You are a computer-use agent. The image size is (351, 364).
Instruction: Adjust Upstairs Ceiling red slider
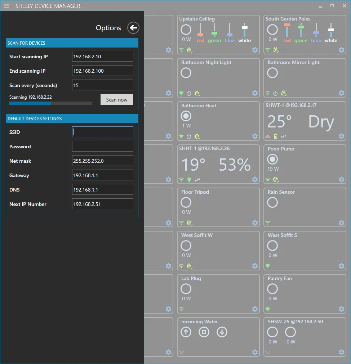point(200,34)
